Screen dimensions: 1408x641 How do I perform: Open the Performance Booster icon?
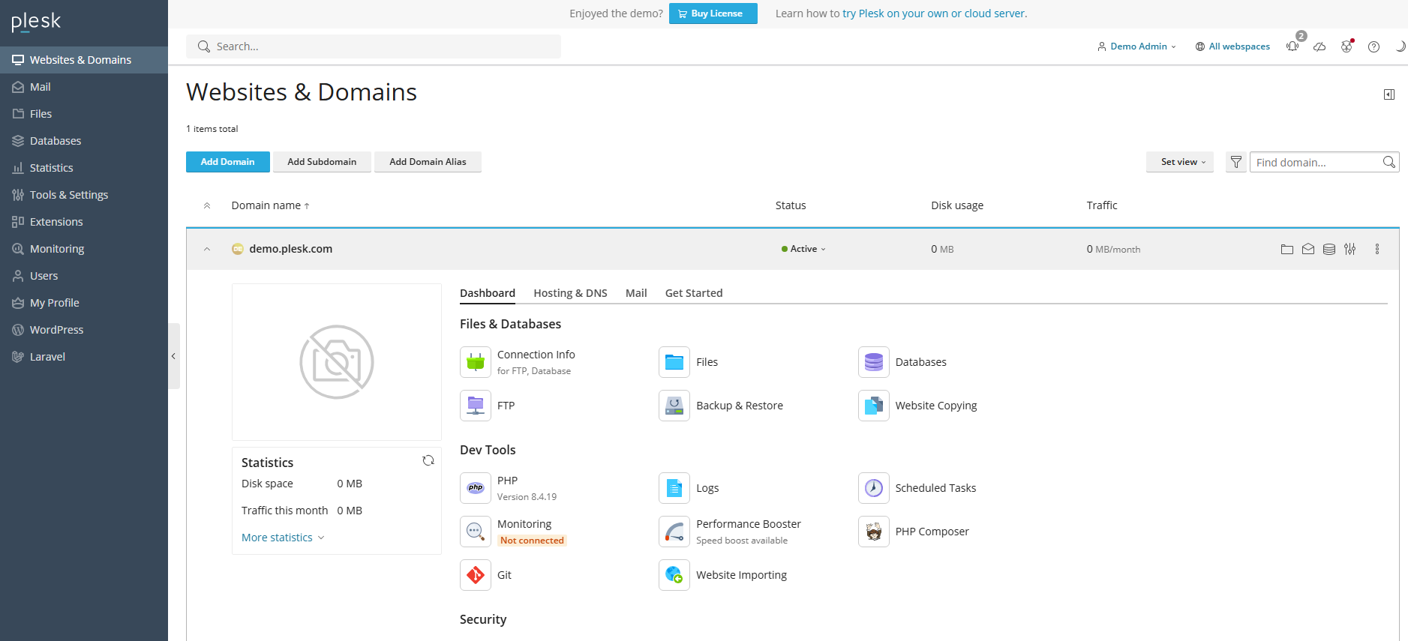[674, 532]
